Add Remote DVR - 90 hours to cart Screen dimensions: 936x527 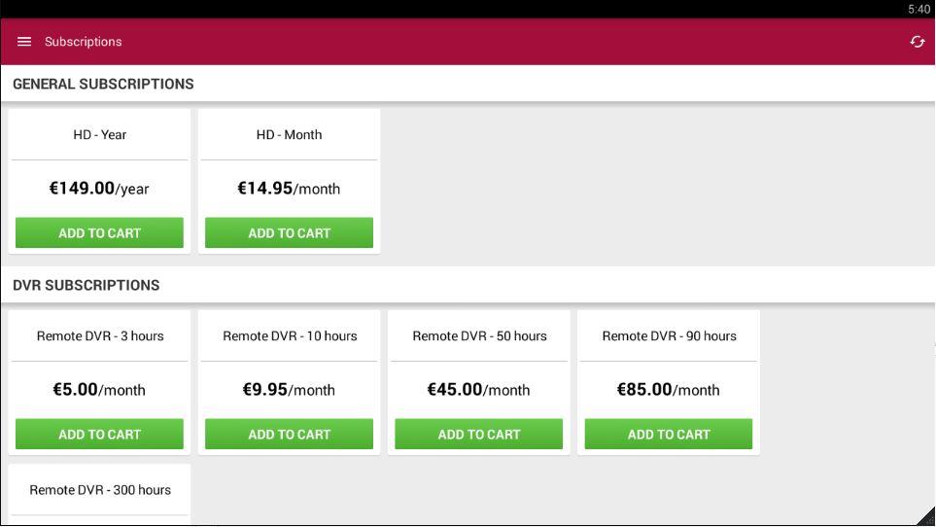tap(668, 435)
